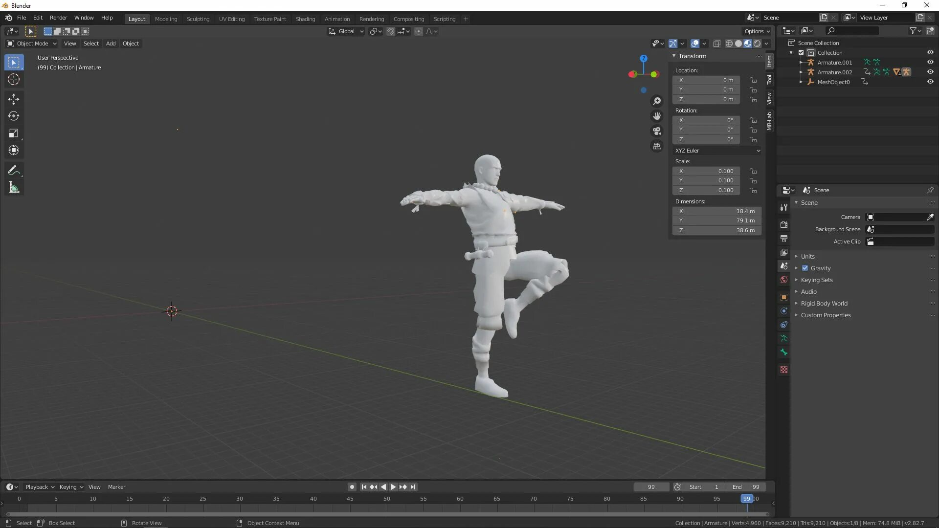
Task: Switch to the Sculpting workspace tab
Action: (198, 19)
